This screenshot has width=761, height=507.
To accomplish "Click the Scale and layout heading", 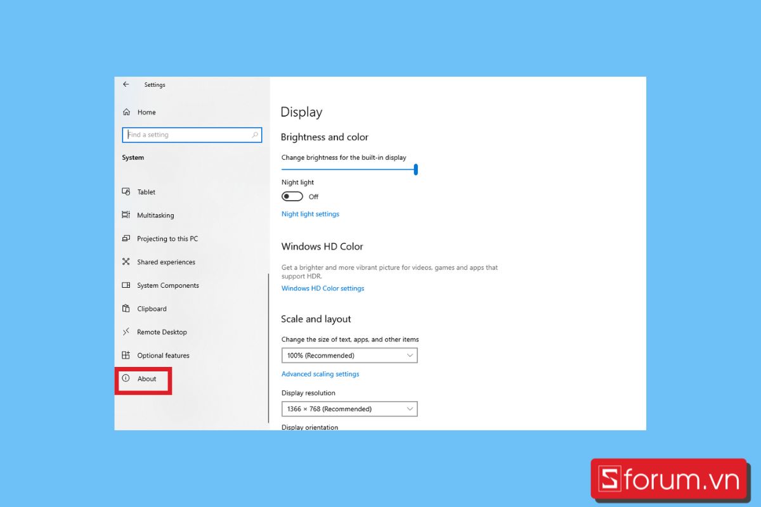I will [x=316, y=319].
